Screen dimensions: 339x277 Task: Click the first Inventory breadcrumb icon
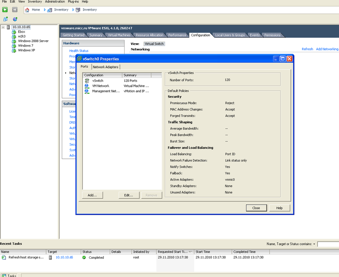tap(50, 10)
